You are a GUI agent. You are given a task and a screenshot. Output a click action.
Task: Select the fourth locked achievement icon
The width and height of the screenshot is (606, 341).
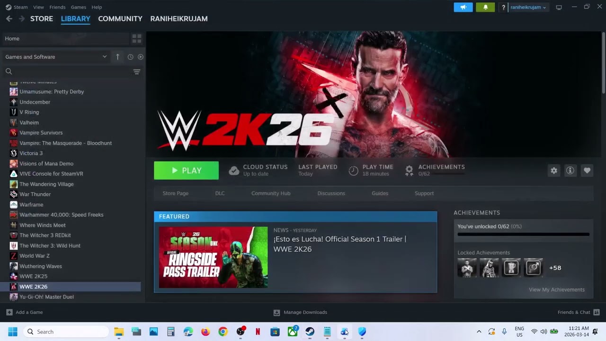(x=533, y=268)
